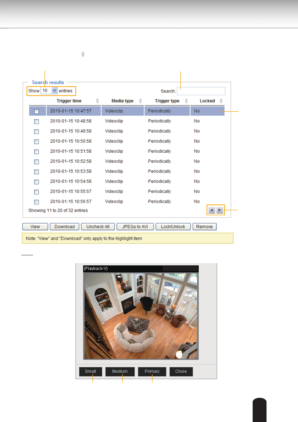This screenshot has height=422, width=298.
Task: Click Uncheck All button
Action: pyautogui.click(x=98, y=227)
